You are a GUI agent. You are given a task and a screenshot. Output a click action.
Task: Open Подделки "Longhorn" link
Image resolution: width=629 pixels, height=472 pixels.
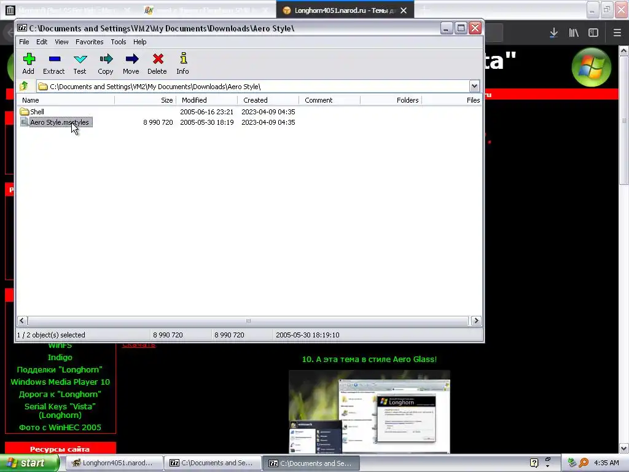60,369
